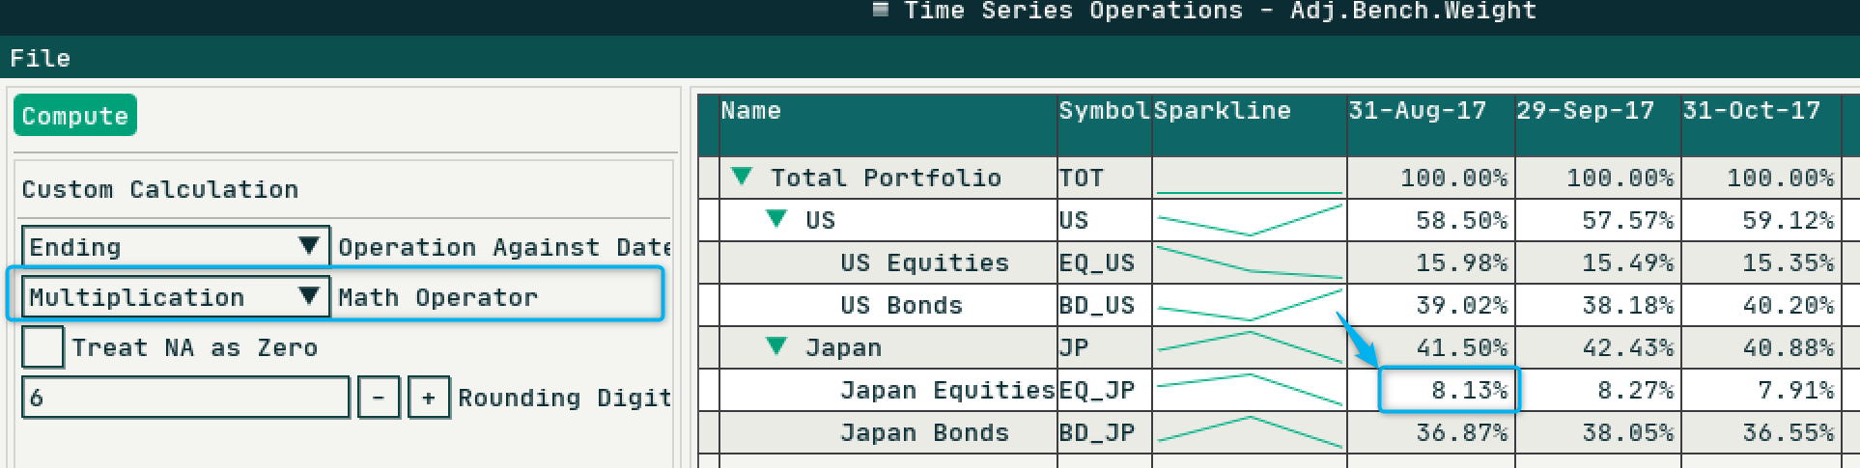Open the Multiplication math operator dropdown
1860x468 pixels.
pyautogui.click(x=176, y=297)
